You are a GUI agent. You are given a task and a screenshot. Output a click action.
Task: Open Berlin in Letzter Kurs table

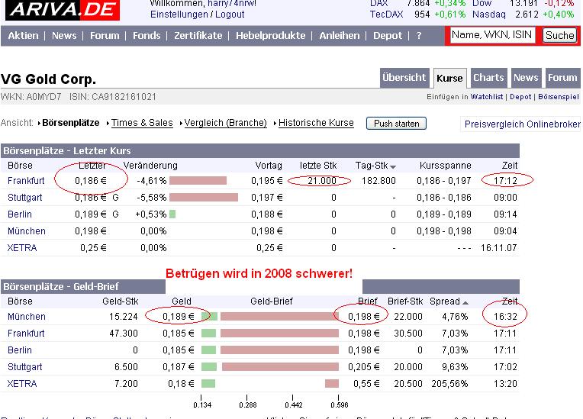[x=20, y=214]
